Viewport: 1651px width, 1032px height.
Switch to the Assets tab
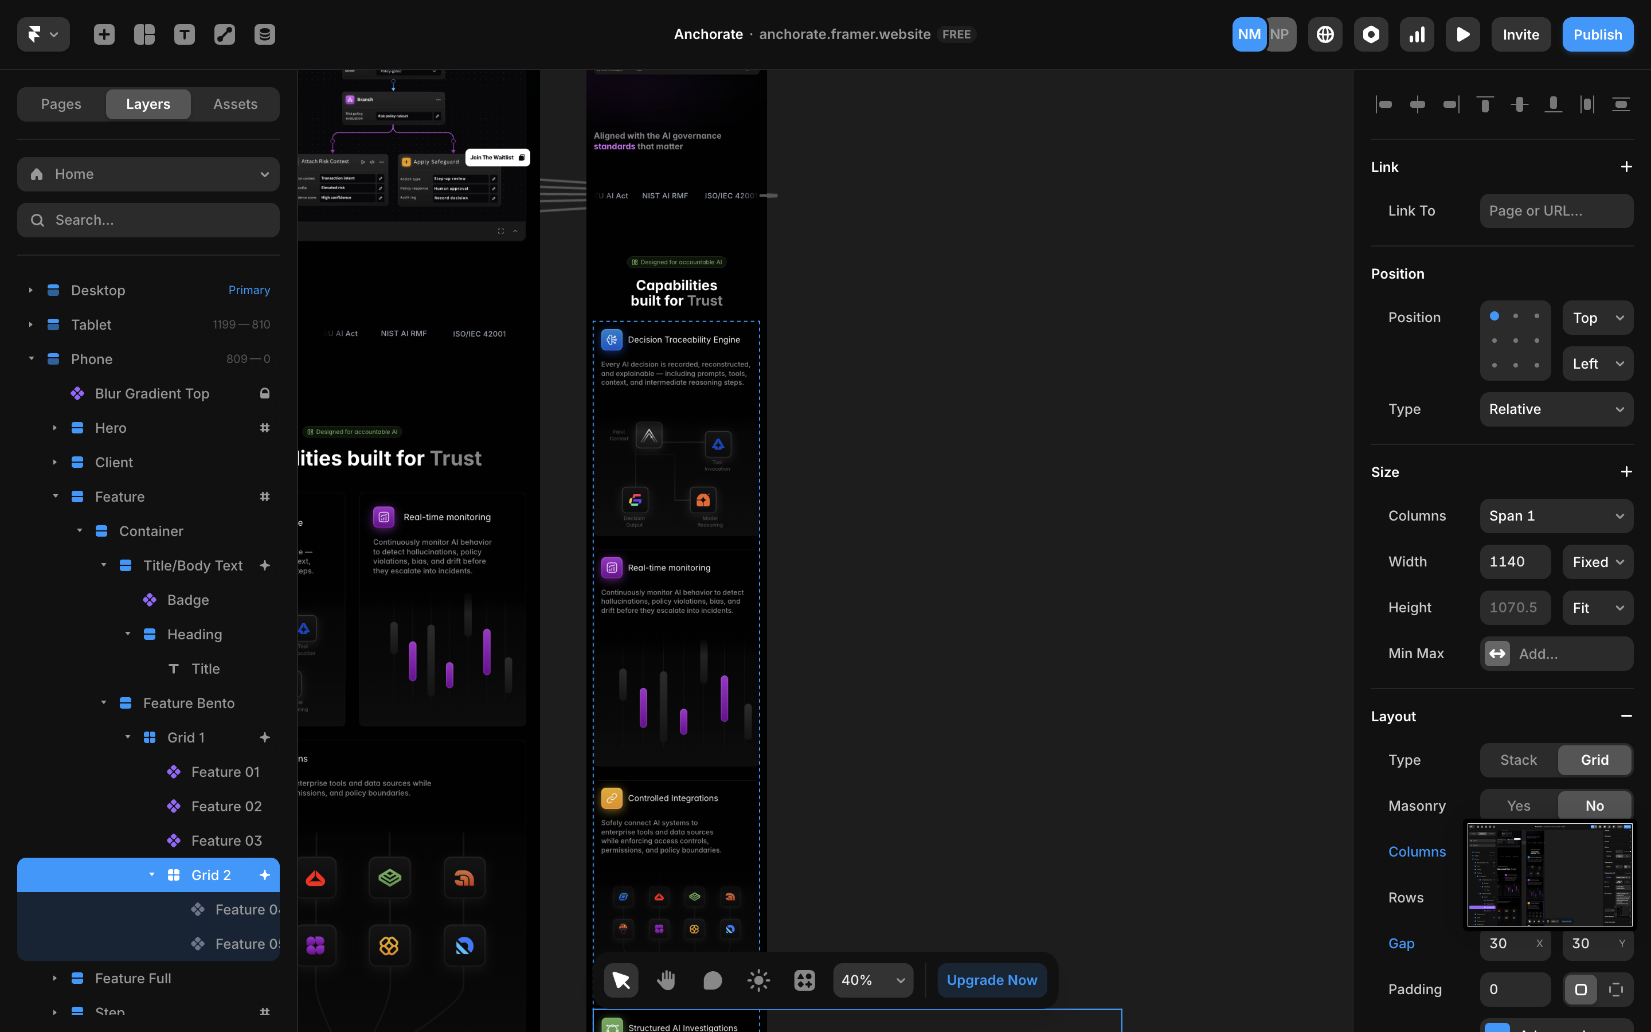click(234, 104)
